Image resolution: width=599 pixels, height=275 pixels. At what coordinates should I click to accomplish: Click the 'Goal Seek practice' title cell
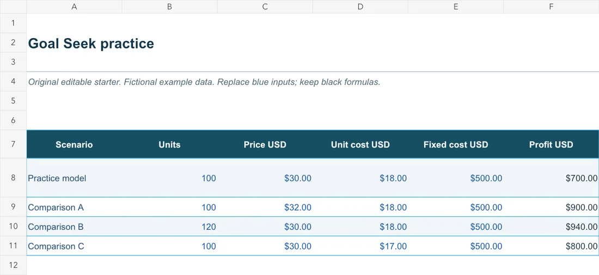[x=91, y=43]
